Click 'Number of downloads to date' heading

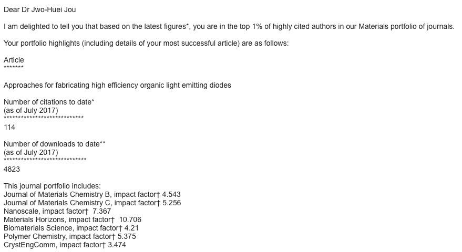(x=55, y=144)
